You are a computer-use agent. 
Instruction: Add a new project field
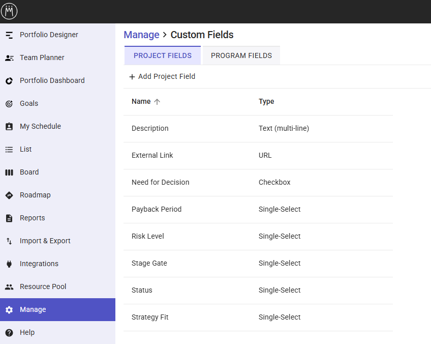162,76
